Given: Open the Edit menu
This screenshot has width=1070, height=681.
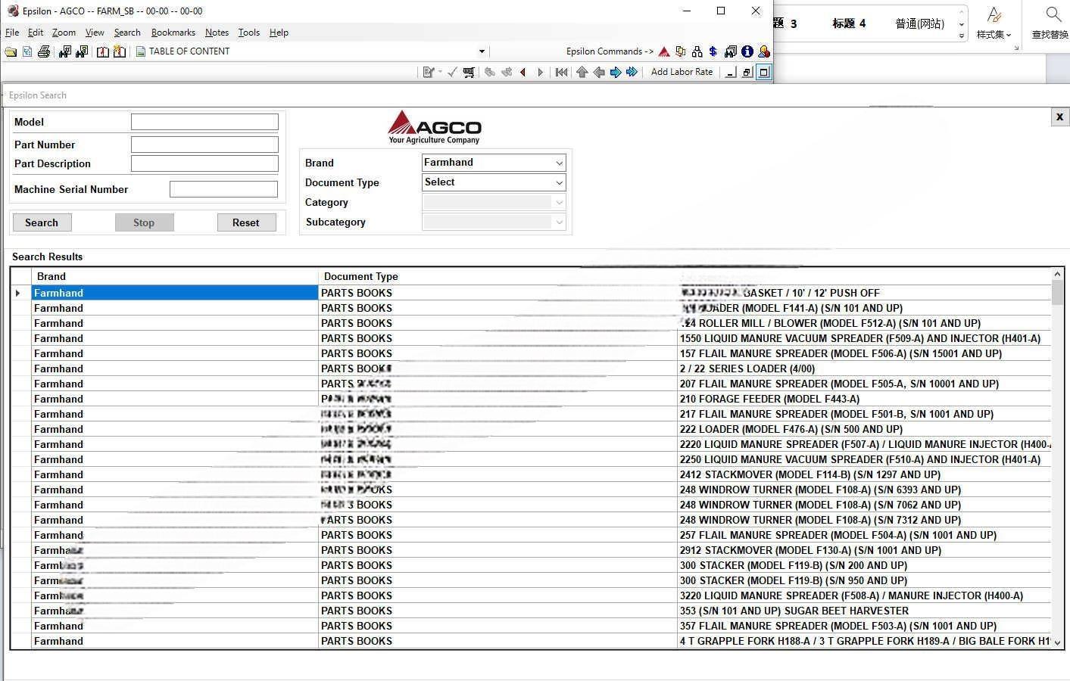Looking at the screenshot, I should [x=36, y=33].
